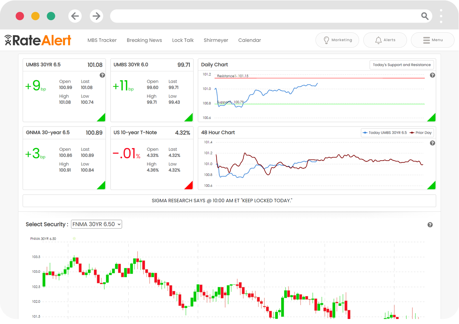Open the Alerts bell button
The height and width of the screenshot is (324, 459).
pos(385,40)
